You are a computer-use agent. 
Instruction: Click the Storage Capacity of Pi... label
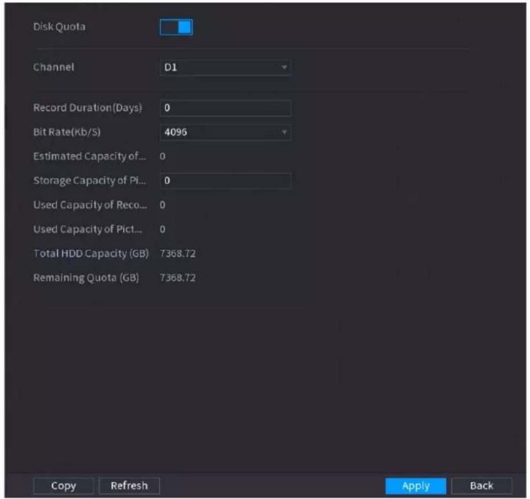coord(89,181)
